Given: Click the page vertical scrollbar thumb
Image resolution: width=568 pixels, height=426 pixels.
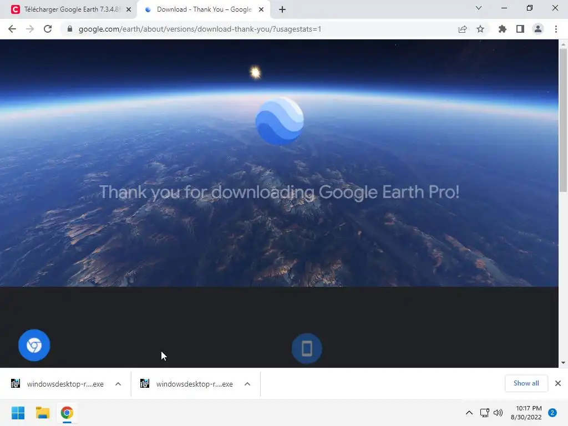Looking at the screenshot, I should (563, 120).
